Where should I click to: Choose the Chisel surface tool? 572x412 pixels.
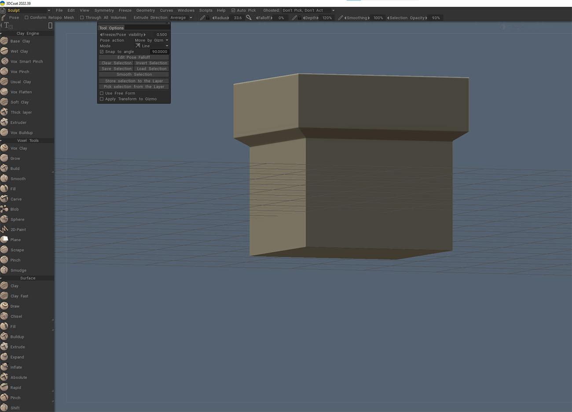pyautogui.click(x=15, y=316)
